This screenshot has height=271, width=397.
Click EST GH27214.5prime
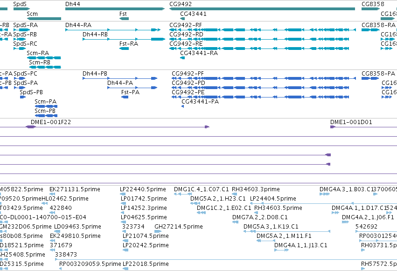coord(158,231)
